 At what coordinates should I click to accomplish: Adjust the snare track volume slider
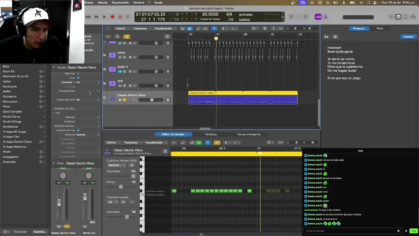point(151,57)
